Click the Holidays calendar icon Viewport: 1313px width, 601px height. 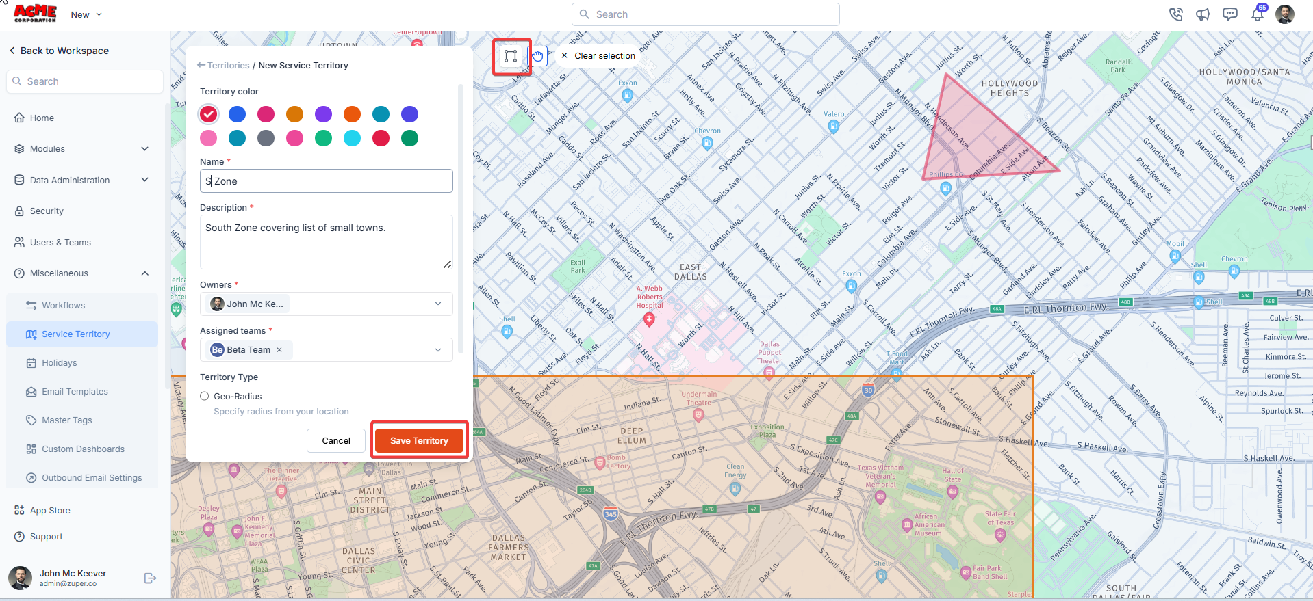click(31, 363)
